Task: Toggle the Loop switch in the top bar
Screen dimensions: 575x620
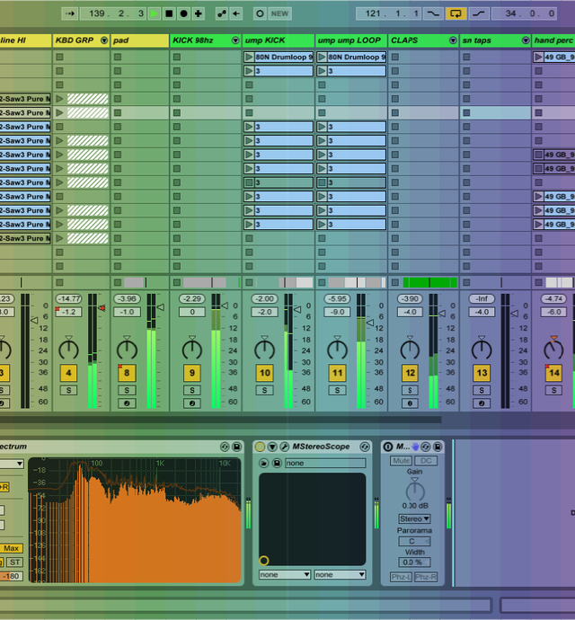Action: click(456, 13)
